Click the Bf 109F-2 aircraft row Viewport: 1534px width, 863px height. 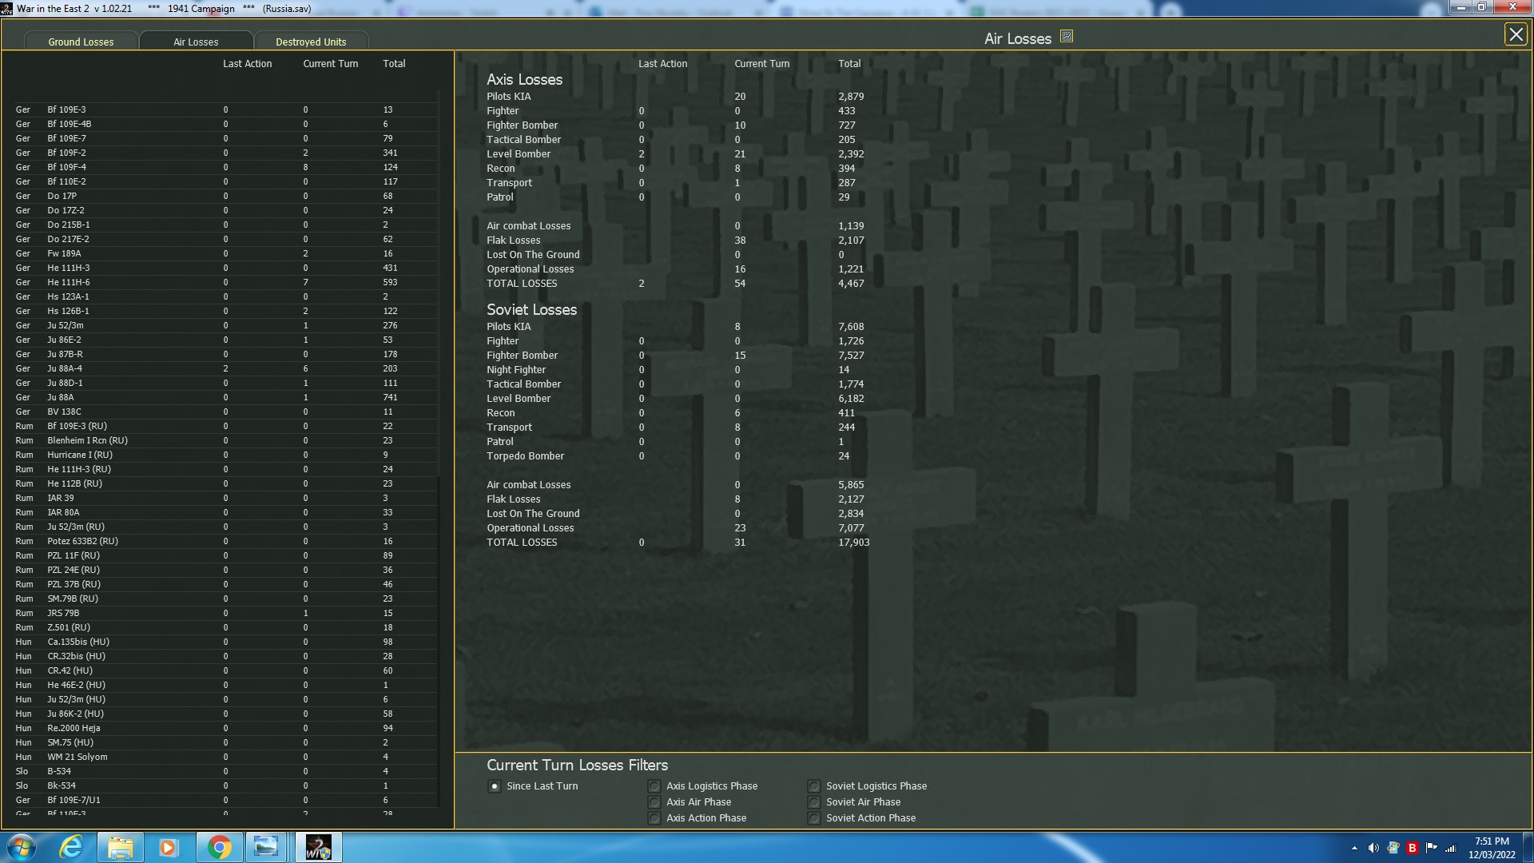pos(226,153)
